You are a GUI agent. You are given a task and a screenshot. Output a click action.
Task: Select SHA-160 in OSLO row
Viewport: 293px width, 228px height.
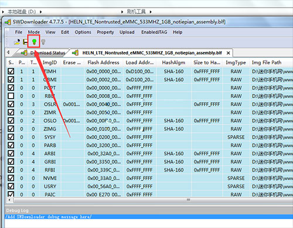pyautogui.click(x=173, y=120)
